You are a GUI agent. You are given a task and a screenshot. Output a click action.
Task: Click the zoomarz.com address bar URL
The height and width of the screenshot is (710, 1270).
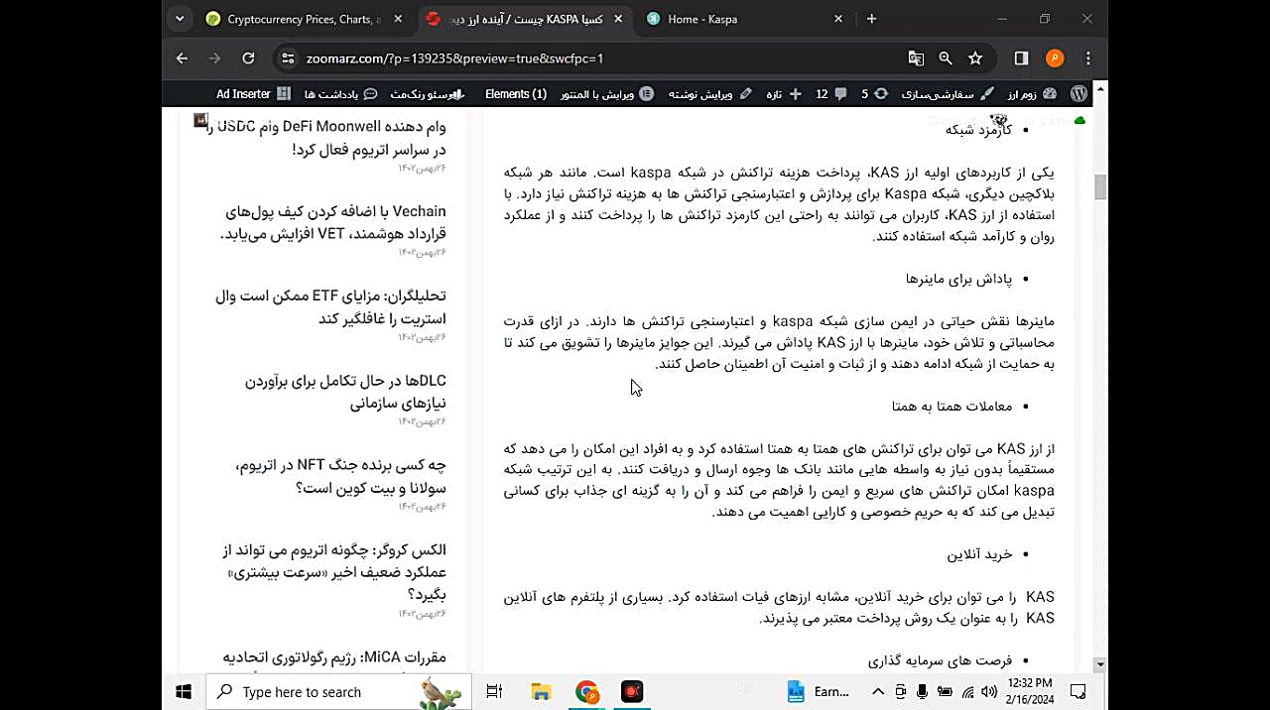[x=454, y=59]
